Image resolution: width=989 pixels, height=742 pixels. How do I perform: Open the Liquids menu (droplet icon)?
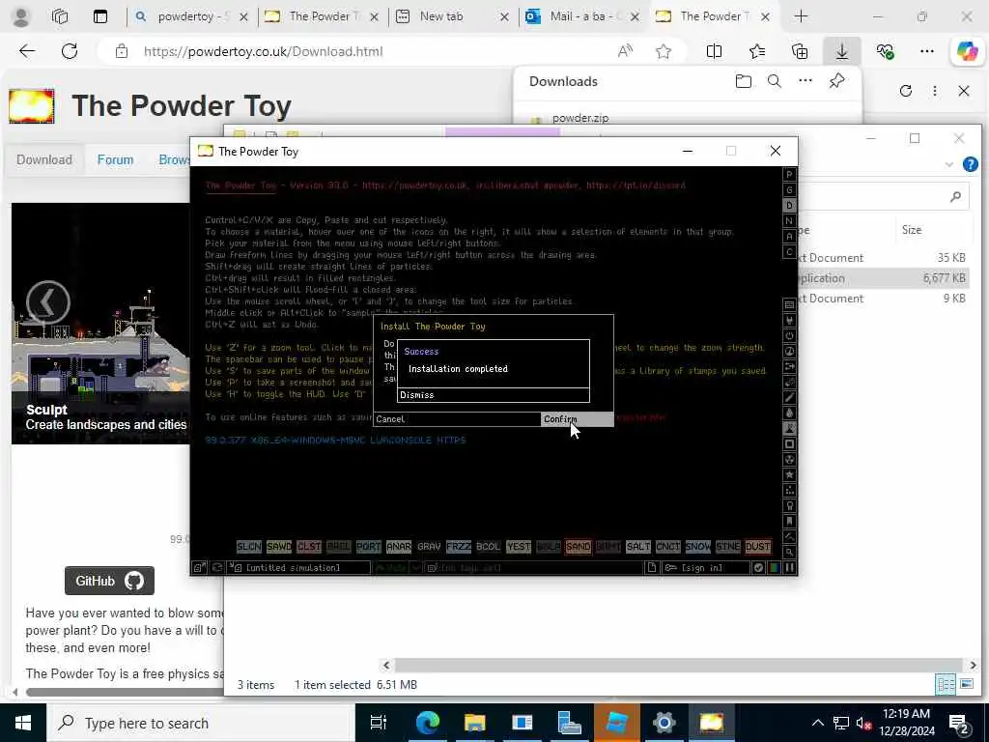coord(789,414)
